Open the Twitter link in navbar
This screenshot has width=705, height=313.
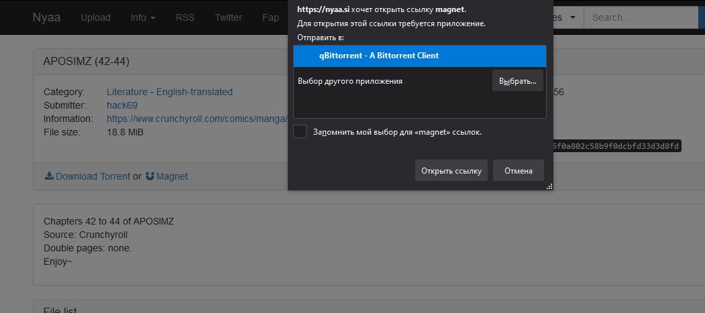click(229, 17)
